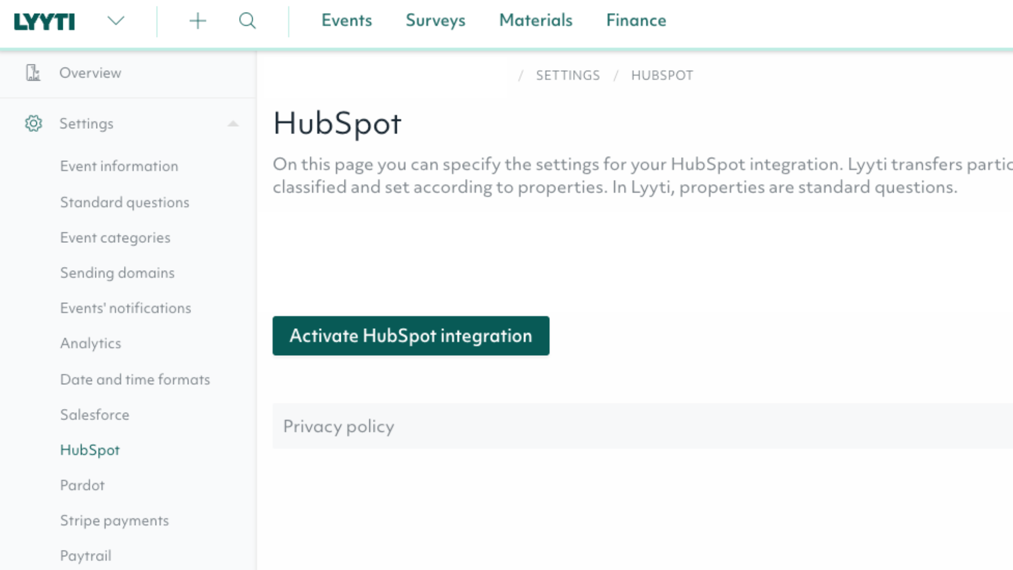1013x570 pixels.
Task: Select HubSpot in the sidebar
Action: click(x=90, y=450)
